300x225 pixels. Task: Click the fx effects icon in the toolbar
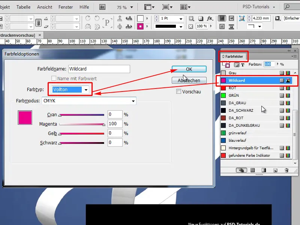209,18
